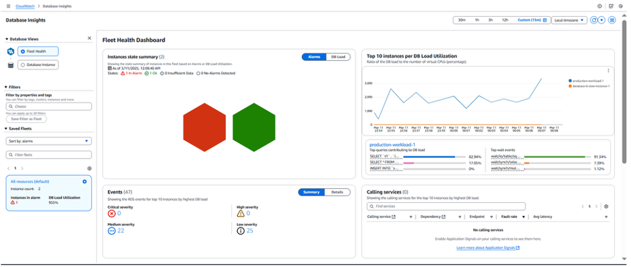The width and height of the screenshot is (631, 267).
Task: Click Save Filter as Fleet button
Action: click(26, 119)
